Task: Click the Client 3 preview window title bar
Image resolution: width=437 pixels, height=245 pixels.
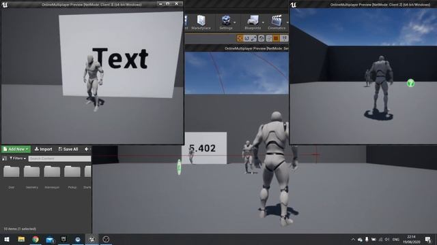Action: 92,5
